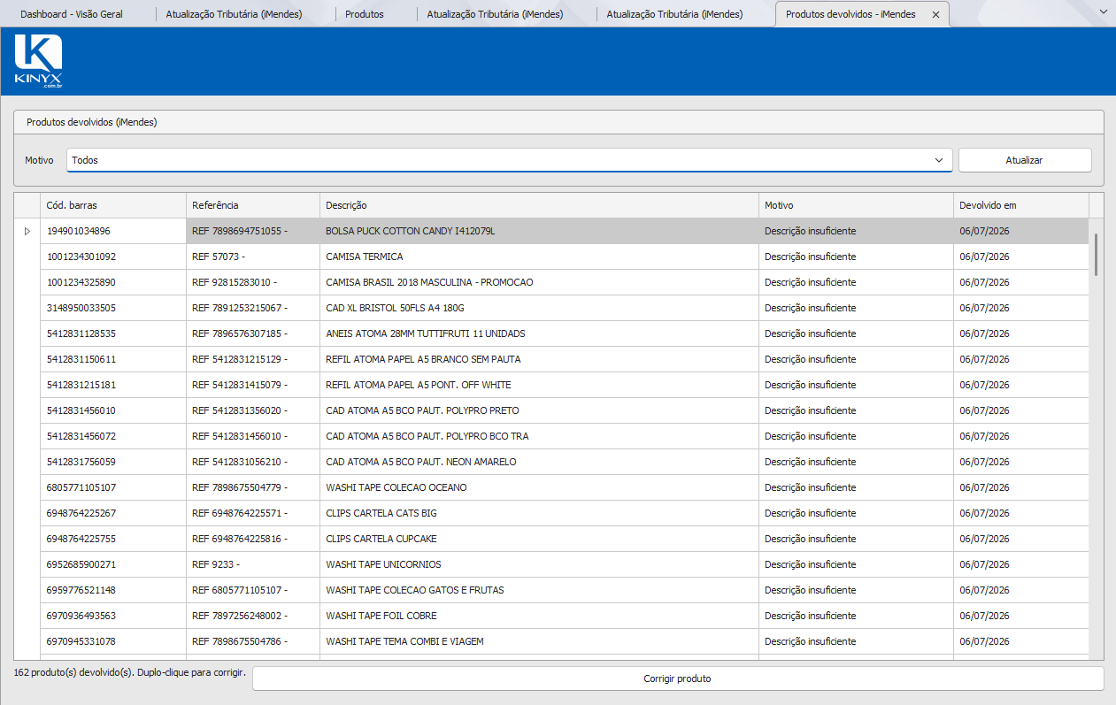Close the Produtos devolvidos - iMendes tab
This screenshot has height=705, width=1116.
tap(935, 14)
